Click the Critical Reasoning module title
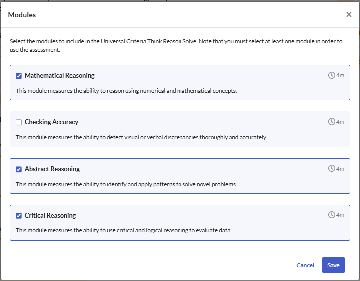This screenshot has height=281, width=360. coord(50,216)
